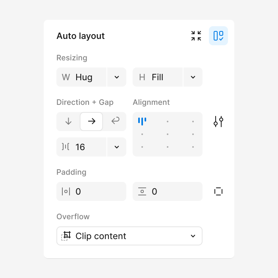Click the individual padding square icon
Screen dimensions: 278x278
point(218,191)
